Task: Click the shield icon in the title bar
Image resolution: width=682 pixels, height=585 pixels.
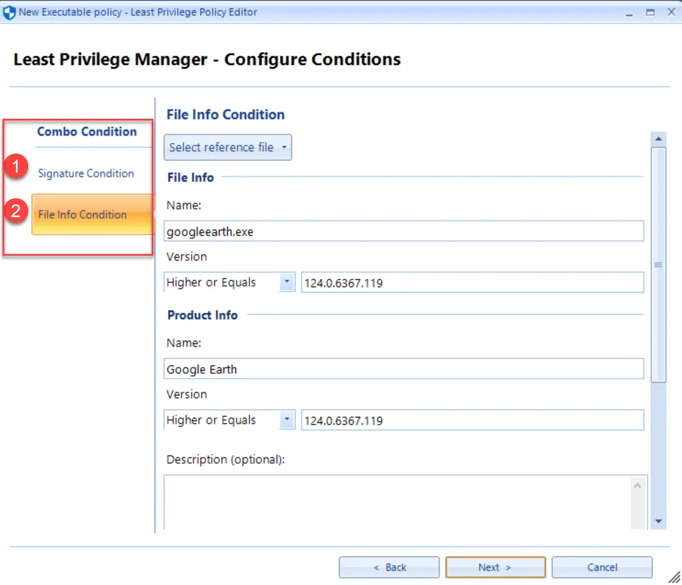Action: coord(9,12)
